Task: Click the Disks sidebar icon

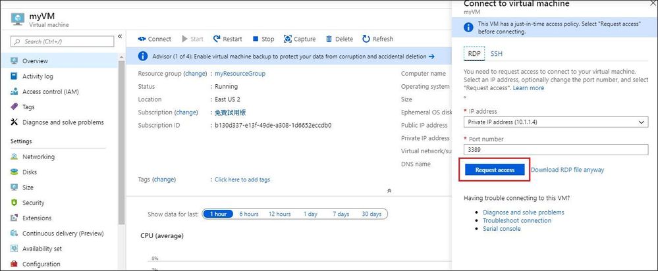Action: [14, 172]
